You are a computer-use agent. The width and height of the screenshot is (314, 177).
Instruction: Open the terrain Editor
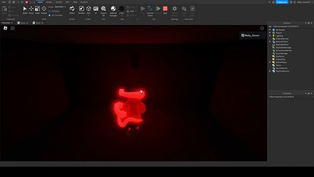coord(72,10)
